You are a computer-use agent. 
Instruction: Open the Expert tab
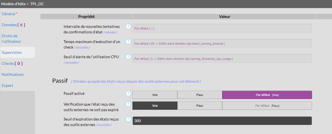[7, 85]
